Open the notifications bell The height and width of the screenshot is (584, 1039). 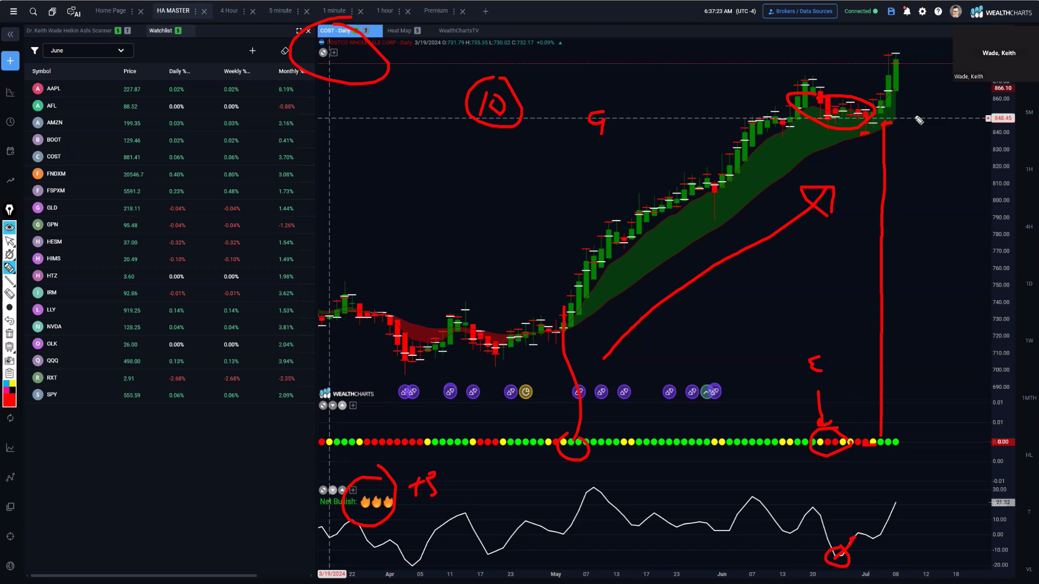coord(907,11)
